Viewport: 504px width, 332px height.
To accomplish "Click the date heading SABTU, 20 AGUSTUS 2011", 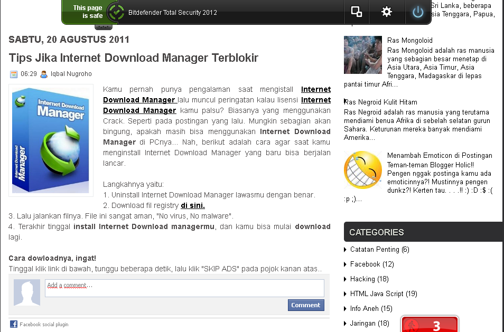I will 69,40.
